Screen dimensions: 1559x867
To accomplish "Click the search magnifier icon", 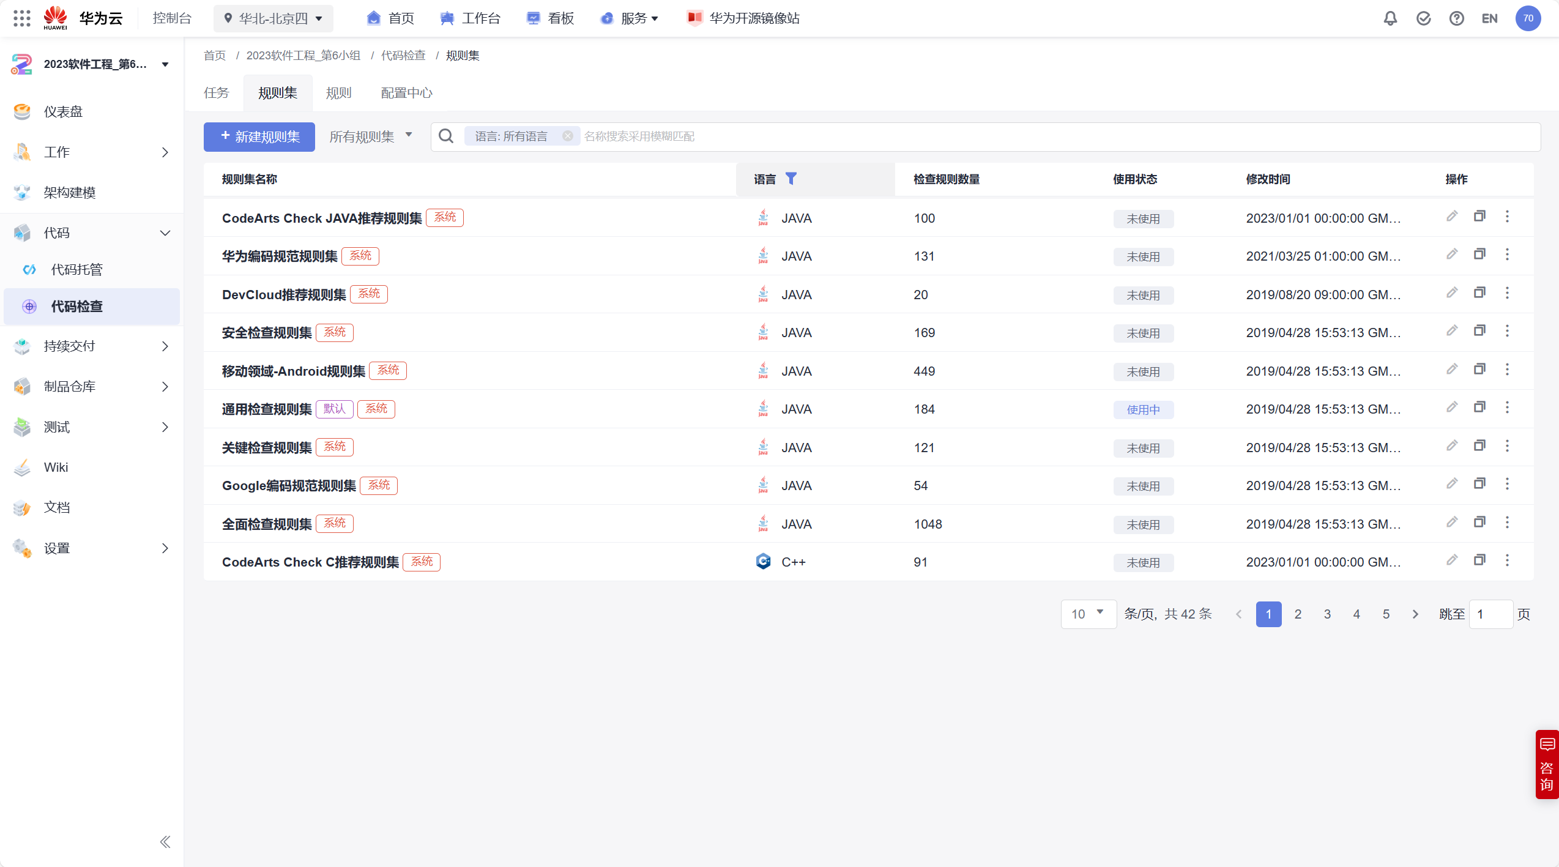I will (x=446, y=136).
